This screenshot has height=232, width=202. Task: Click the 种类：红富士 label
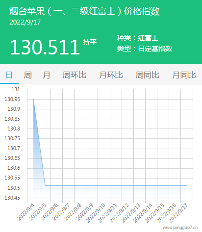(x=138, y=38)
